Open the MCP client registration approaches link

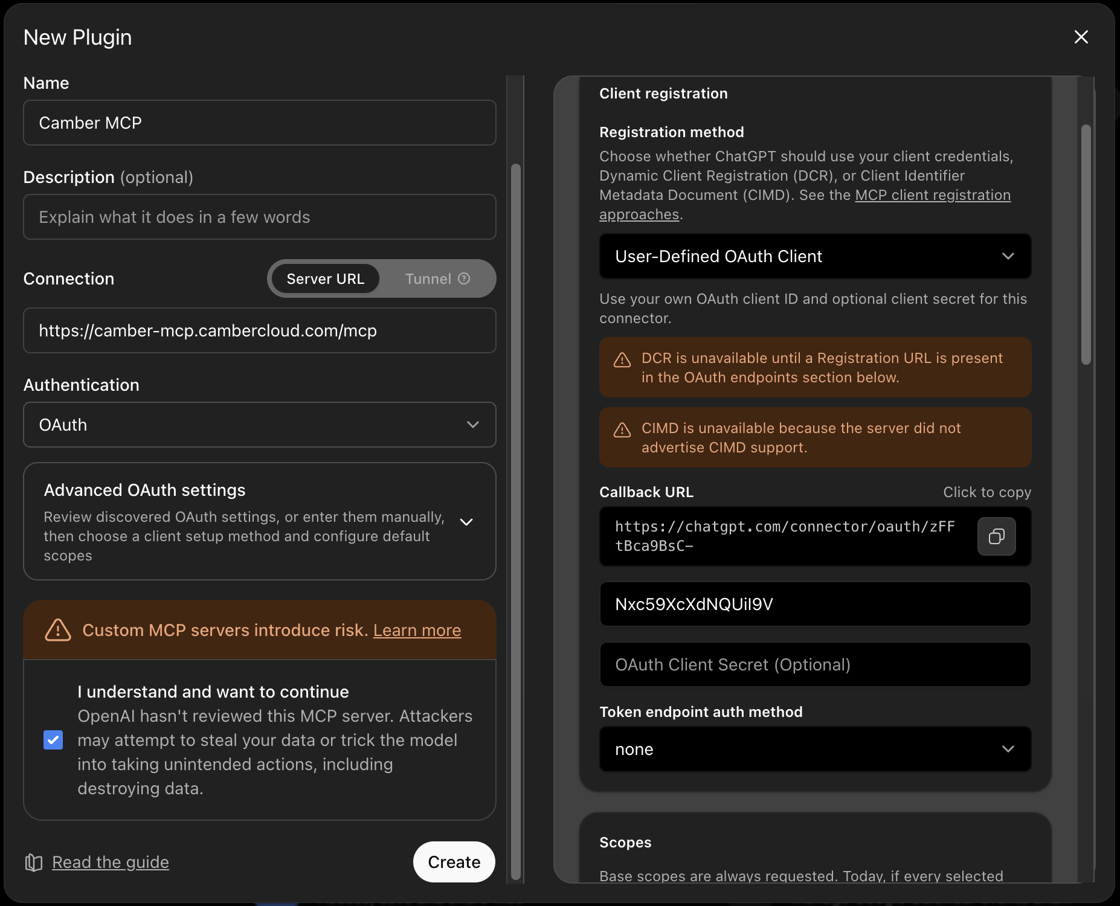click(933, 195)
